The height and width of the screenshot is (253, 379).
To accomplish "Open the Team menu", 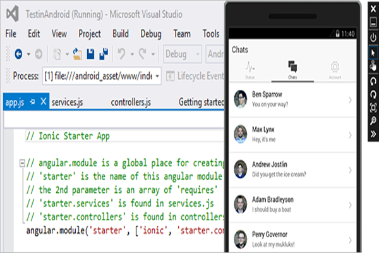I will click(x=182, y=34).
